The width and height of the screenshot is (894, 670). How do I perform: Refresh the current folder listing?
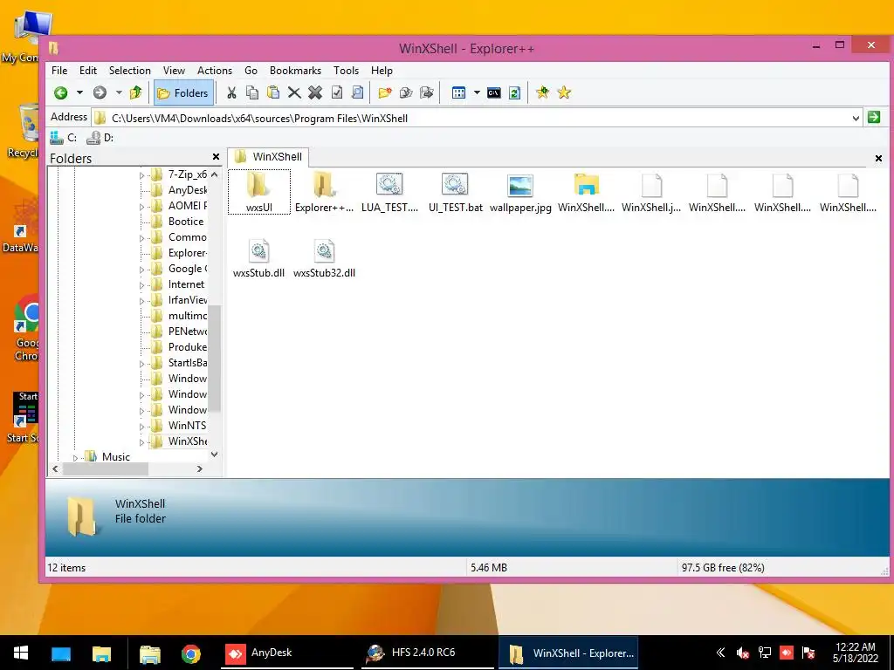[515, 92]
